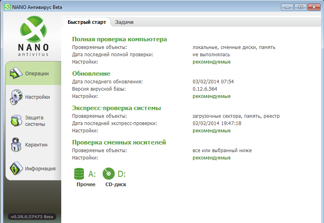324x223 pixels.
Task: Open рекомендуемые settings for full scan
Action: (211, 62)
